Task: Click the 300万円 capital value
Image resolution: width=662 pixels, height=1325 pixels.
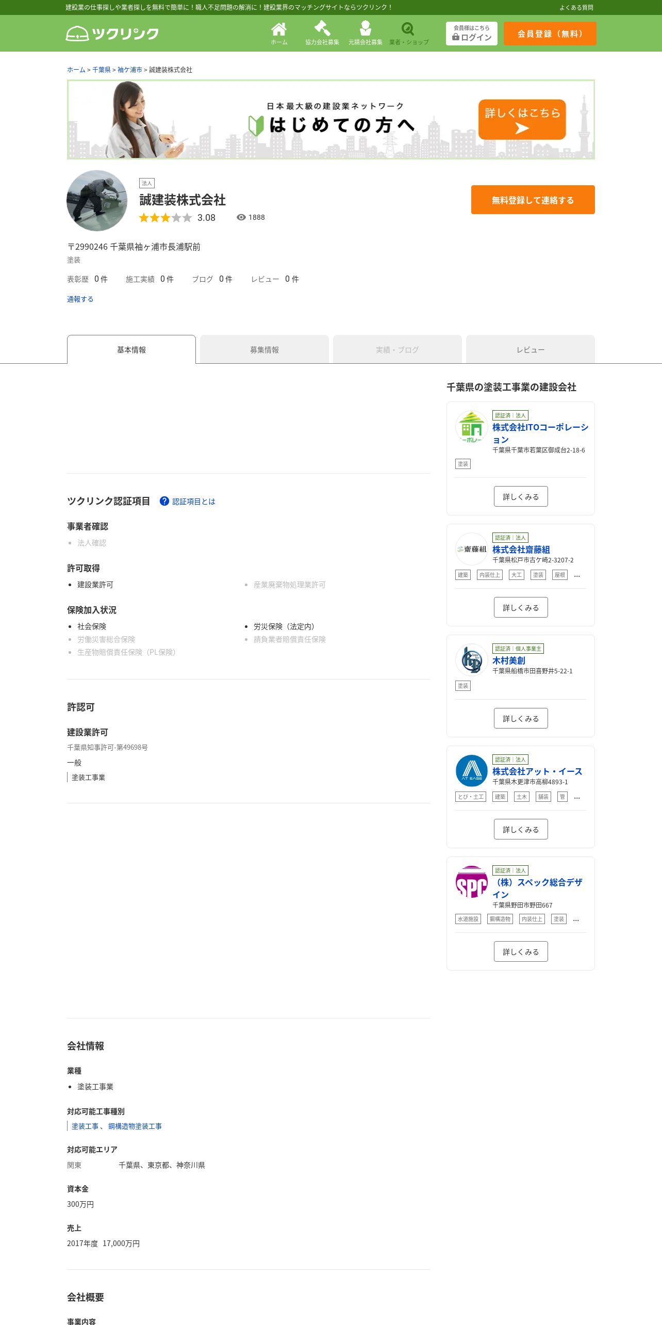Action: tap(80, 1204)
